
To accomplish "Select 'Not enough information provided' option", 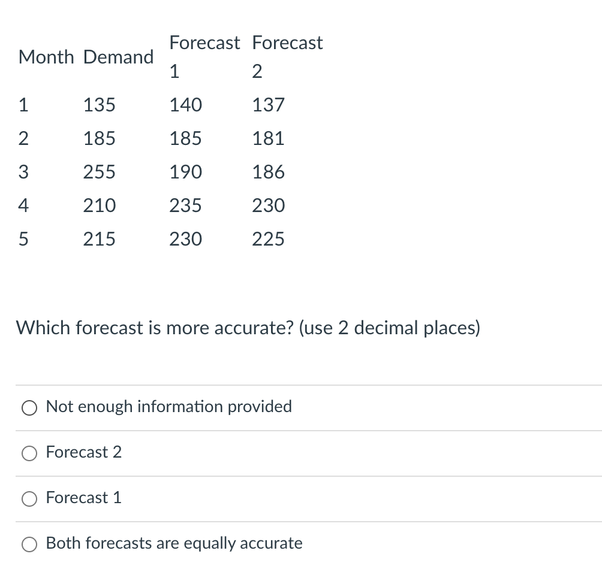I will (29, 407).
